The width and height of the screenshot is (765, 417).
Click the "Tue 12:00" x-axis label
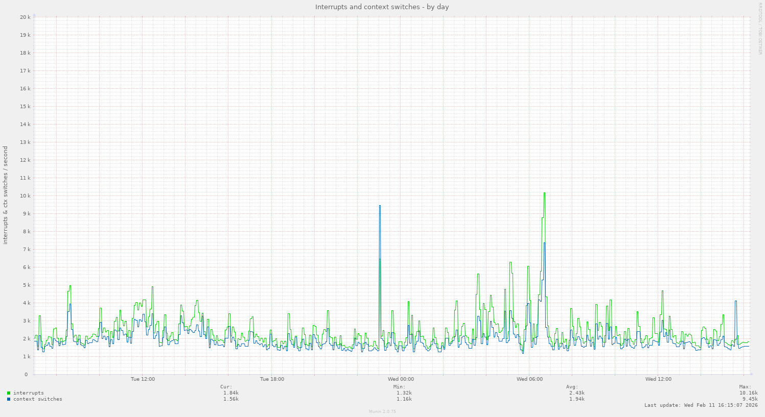[x=143, y=379]
